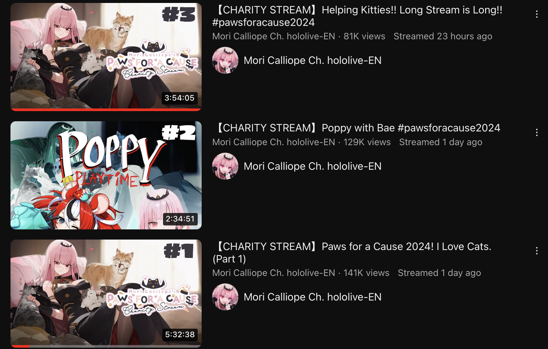Open the #1 Paws for a Cause thumbnail

click(106, 294)
